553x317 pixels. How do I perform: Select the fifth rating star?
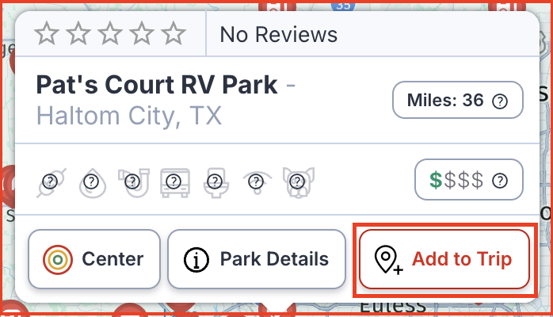pyautogui.click(x=174, y=33)
